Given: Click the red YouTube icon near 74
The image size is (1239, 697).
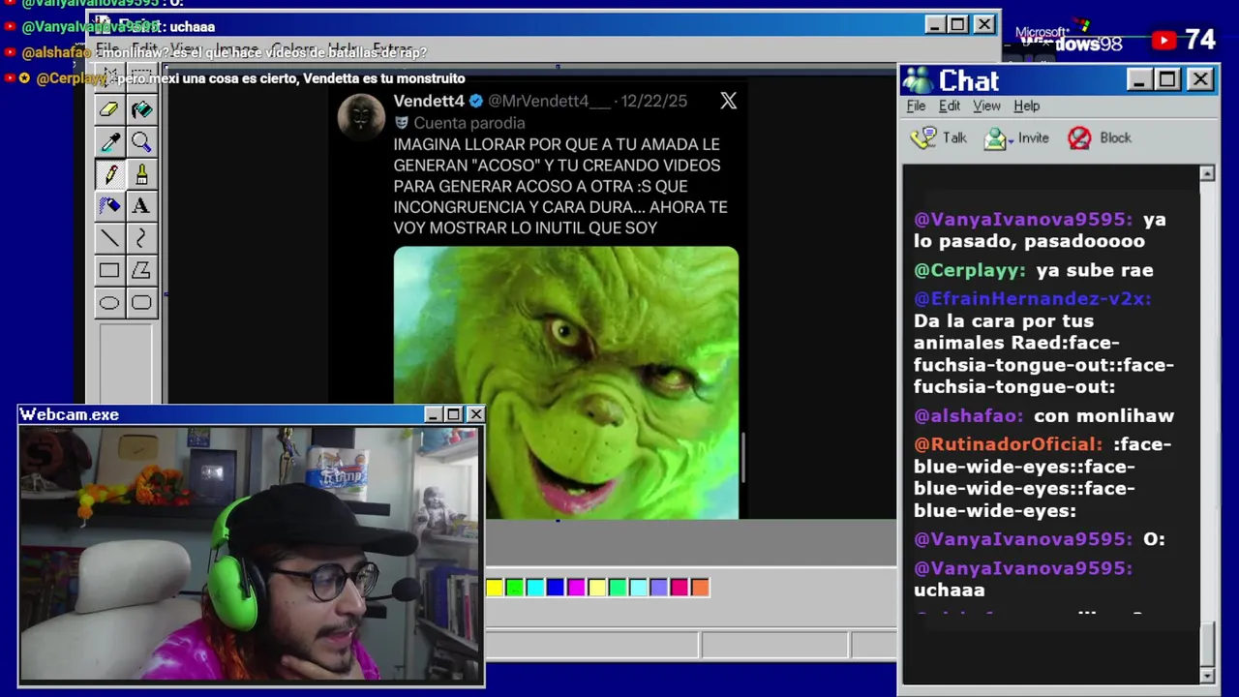Looking at the screenshot, I should pyautogui.click(x=1163, y=40).
